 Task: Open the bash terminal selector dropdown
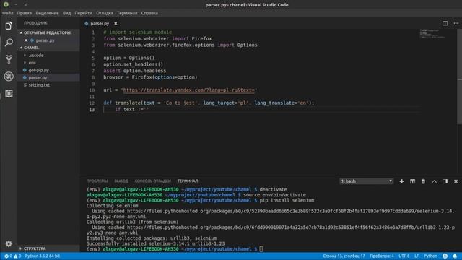click(x=366, y=181)
